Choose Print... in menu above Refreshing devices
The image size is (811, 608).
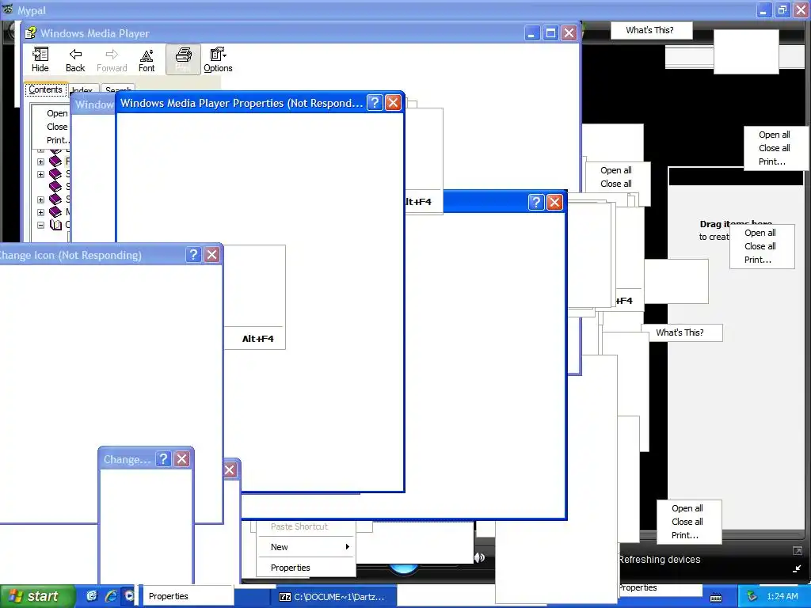tap(685, 535)
